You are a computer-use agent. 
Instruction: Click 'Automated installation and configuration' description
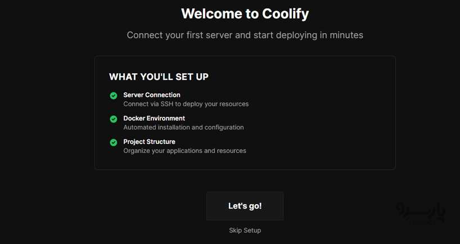pyautogui.click(x=183, y=128)
